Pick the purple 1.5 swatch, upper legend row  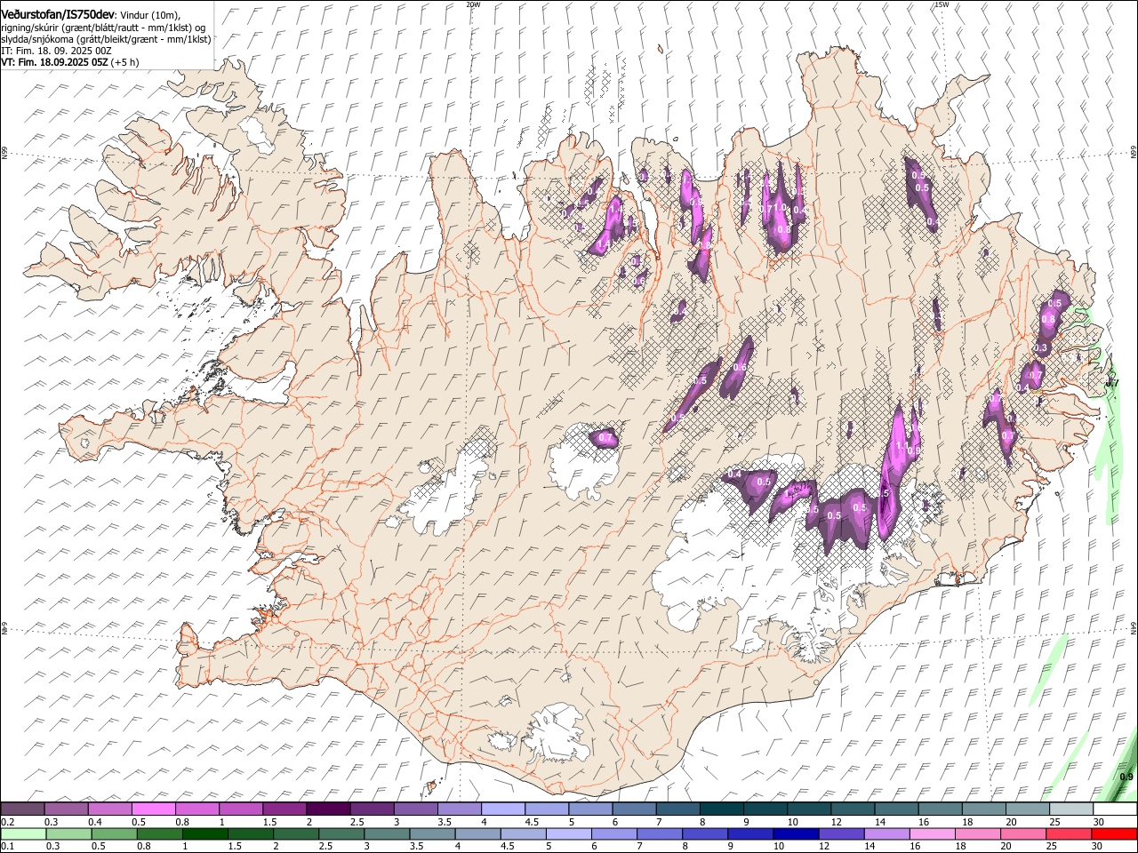click(x=284, y=809)
